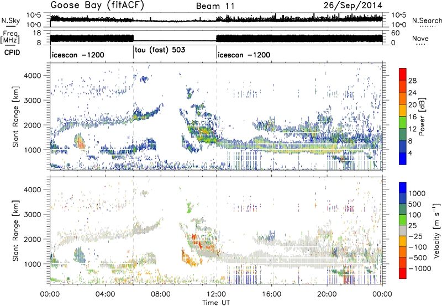Select the '12' tick on Power colorbar
The width and height of the screenshot is (442, 306).
click(412, 129)
